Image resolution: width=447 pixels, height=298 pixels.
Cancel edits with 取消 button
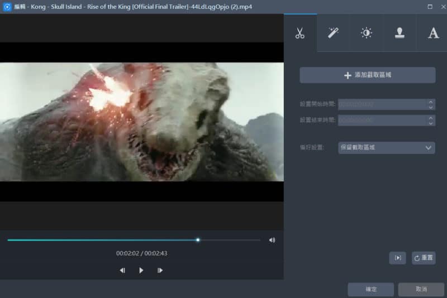coord(421,289)
